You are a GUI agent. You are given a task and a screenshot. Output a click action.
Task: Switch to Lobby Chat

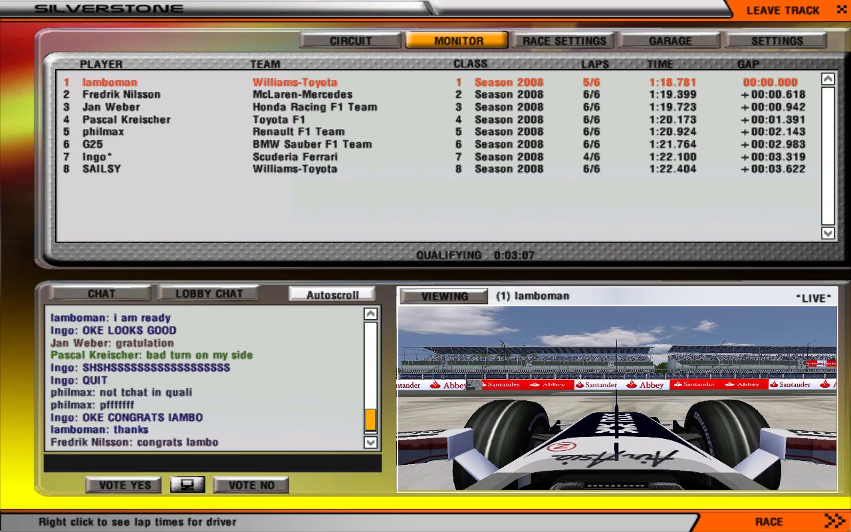pyautogui.click(x=209, y=293)
